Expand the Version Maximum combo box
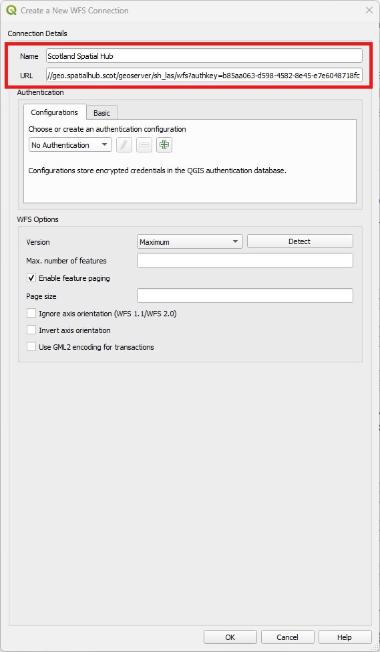 (x=190, y=241)
